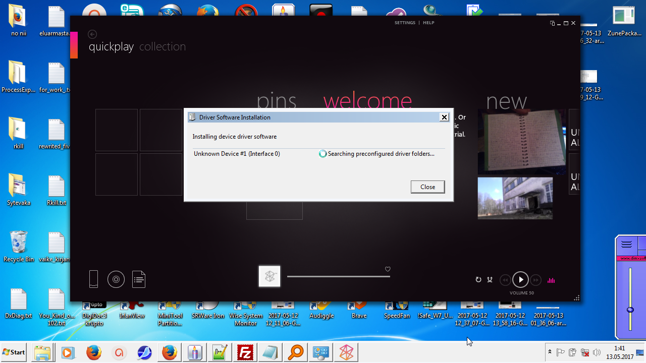
Task: Select the Brave desktop shortcut
Action: 359,309
